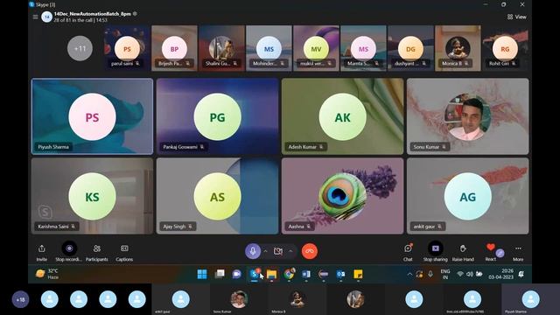Mute the microphone

[253, 251]
